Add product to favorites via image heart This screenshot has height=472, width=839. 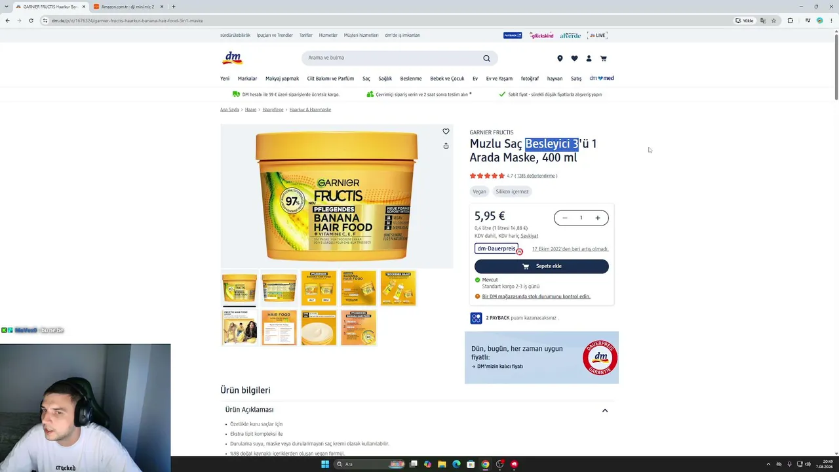tap(446, 131)
